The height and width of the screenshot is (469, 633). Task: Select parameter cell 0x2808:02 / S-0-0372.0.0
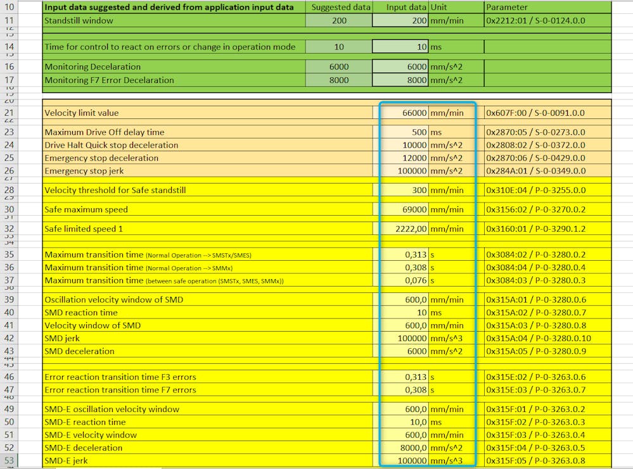548,145
